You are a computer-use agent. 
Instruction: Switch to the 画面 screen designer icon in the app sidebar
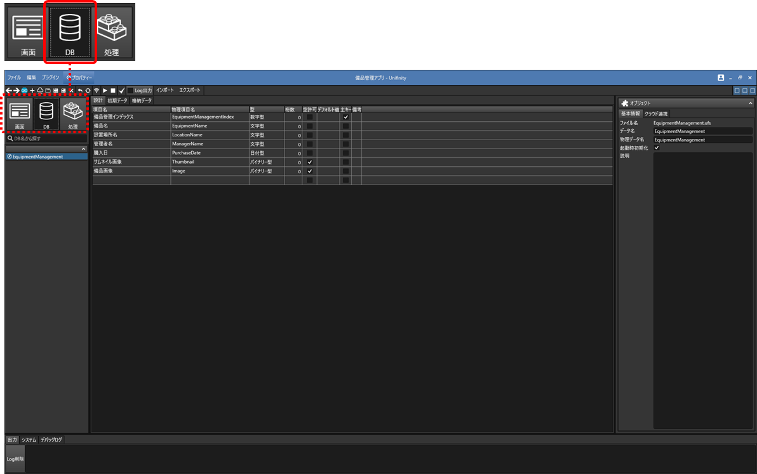pos(19,115)
